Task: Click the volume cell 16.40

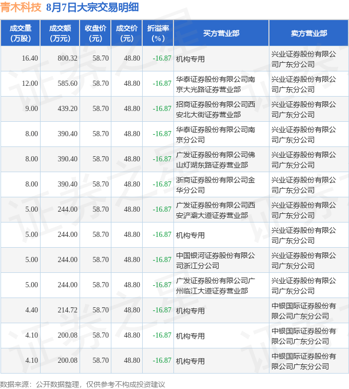Action: click(x=30, y=58)
